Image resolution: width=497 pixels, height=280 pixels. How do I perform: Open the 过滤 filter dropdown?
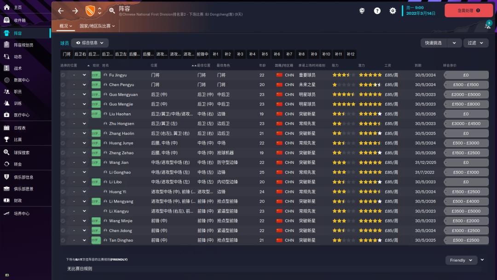point(476,43)
